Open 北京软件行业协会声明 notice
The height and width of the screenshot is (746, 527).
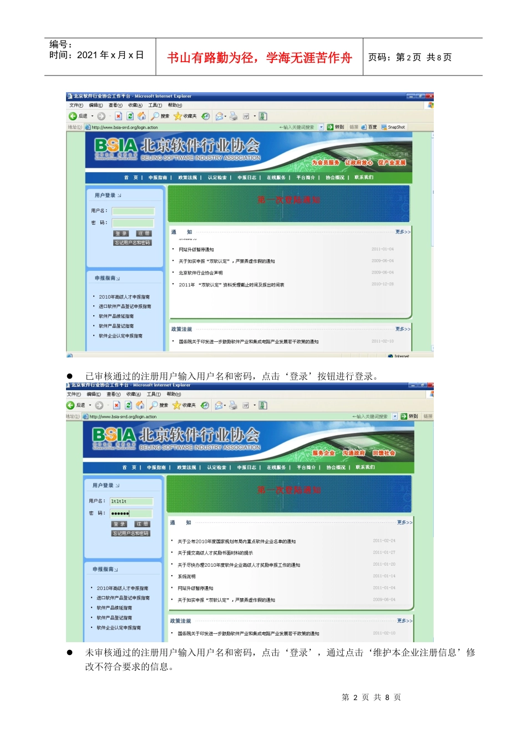pyautogui.click(x=200, y=273)
